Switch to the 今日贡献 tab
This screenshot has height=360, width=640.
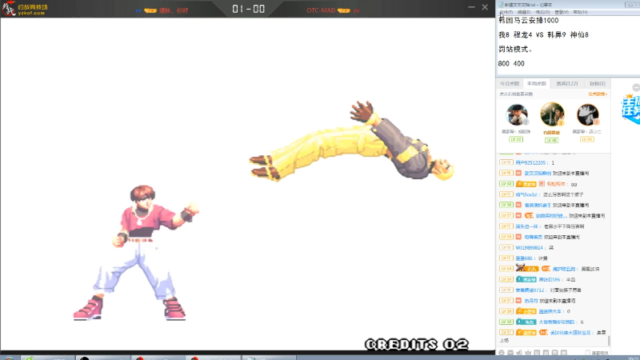pyautogui.click(x=510, y=83)
